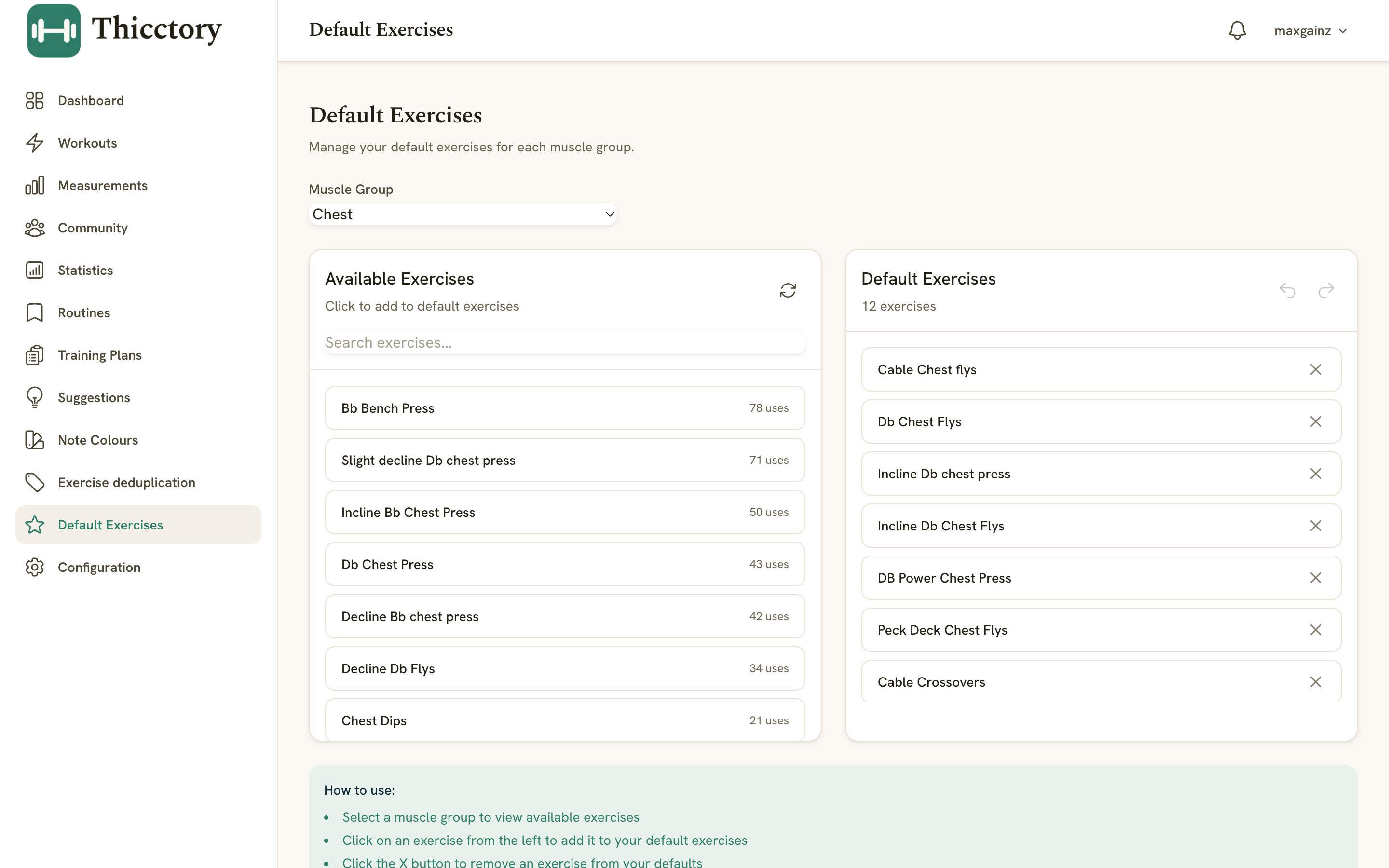This screenshot has width=1389, height=868.
Task: Refresh the Available Exercises list
Action: tap(788, 290)
